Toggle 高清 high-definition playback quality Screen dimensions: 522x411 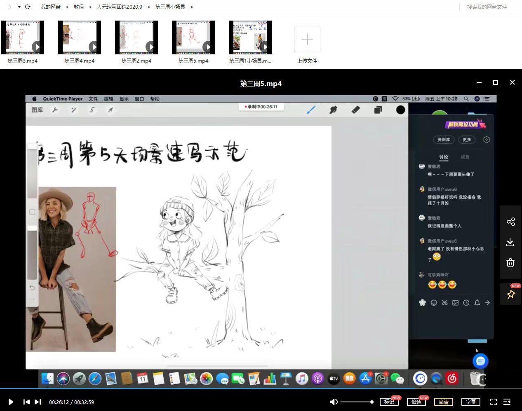[443, 402]
